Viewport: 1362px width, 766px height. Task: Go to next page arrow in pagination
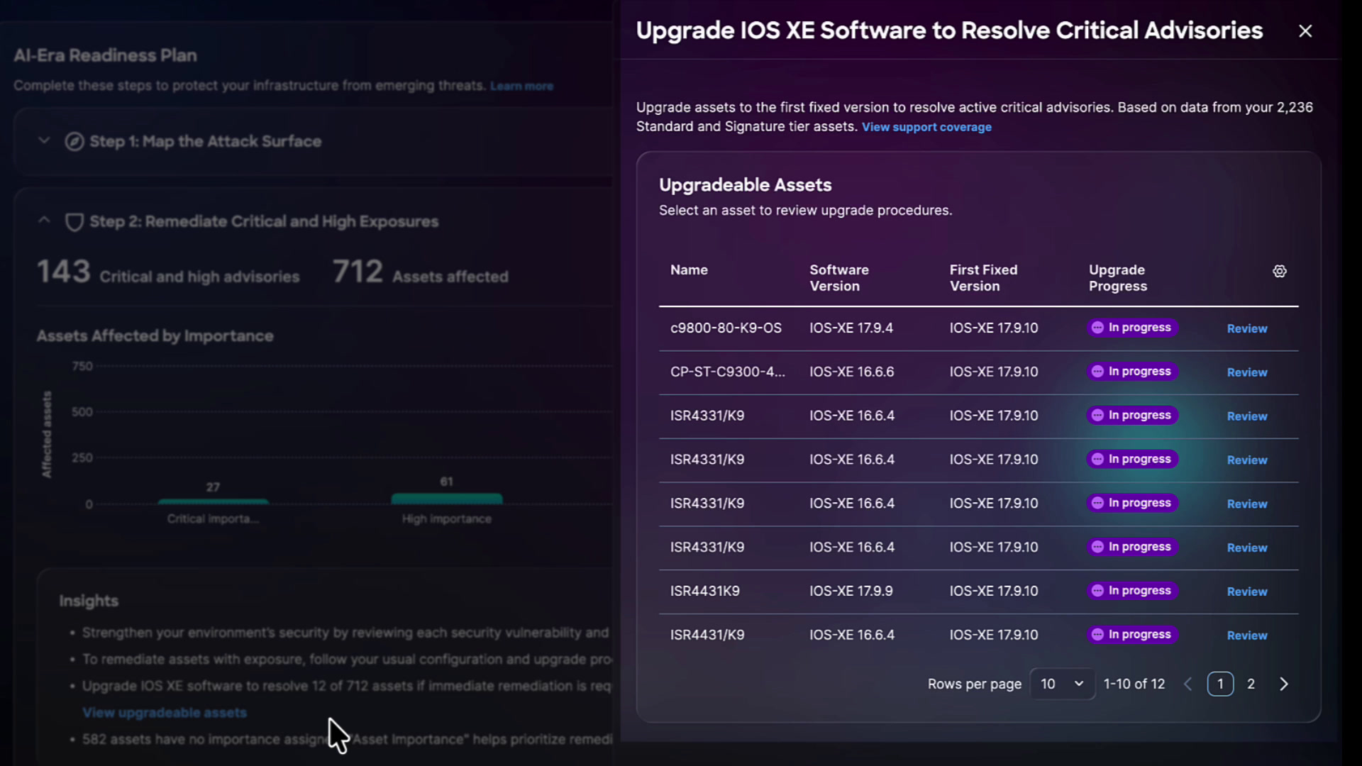click(x=1284, y=684)
